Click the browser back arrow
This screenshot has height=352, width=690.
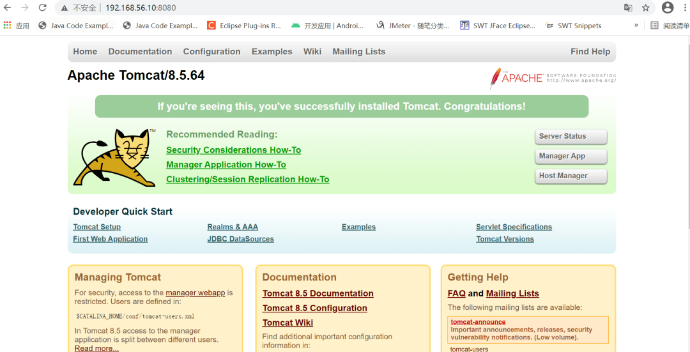(8, 8)
